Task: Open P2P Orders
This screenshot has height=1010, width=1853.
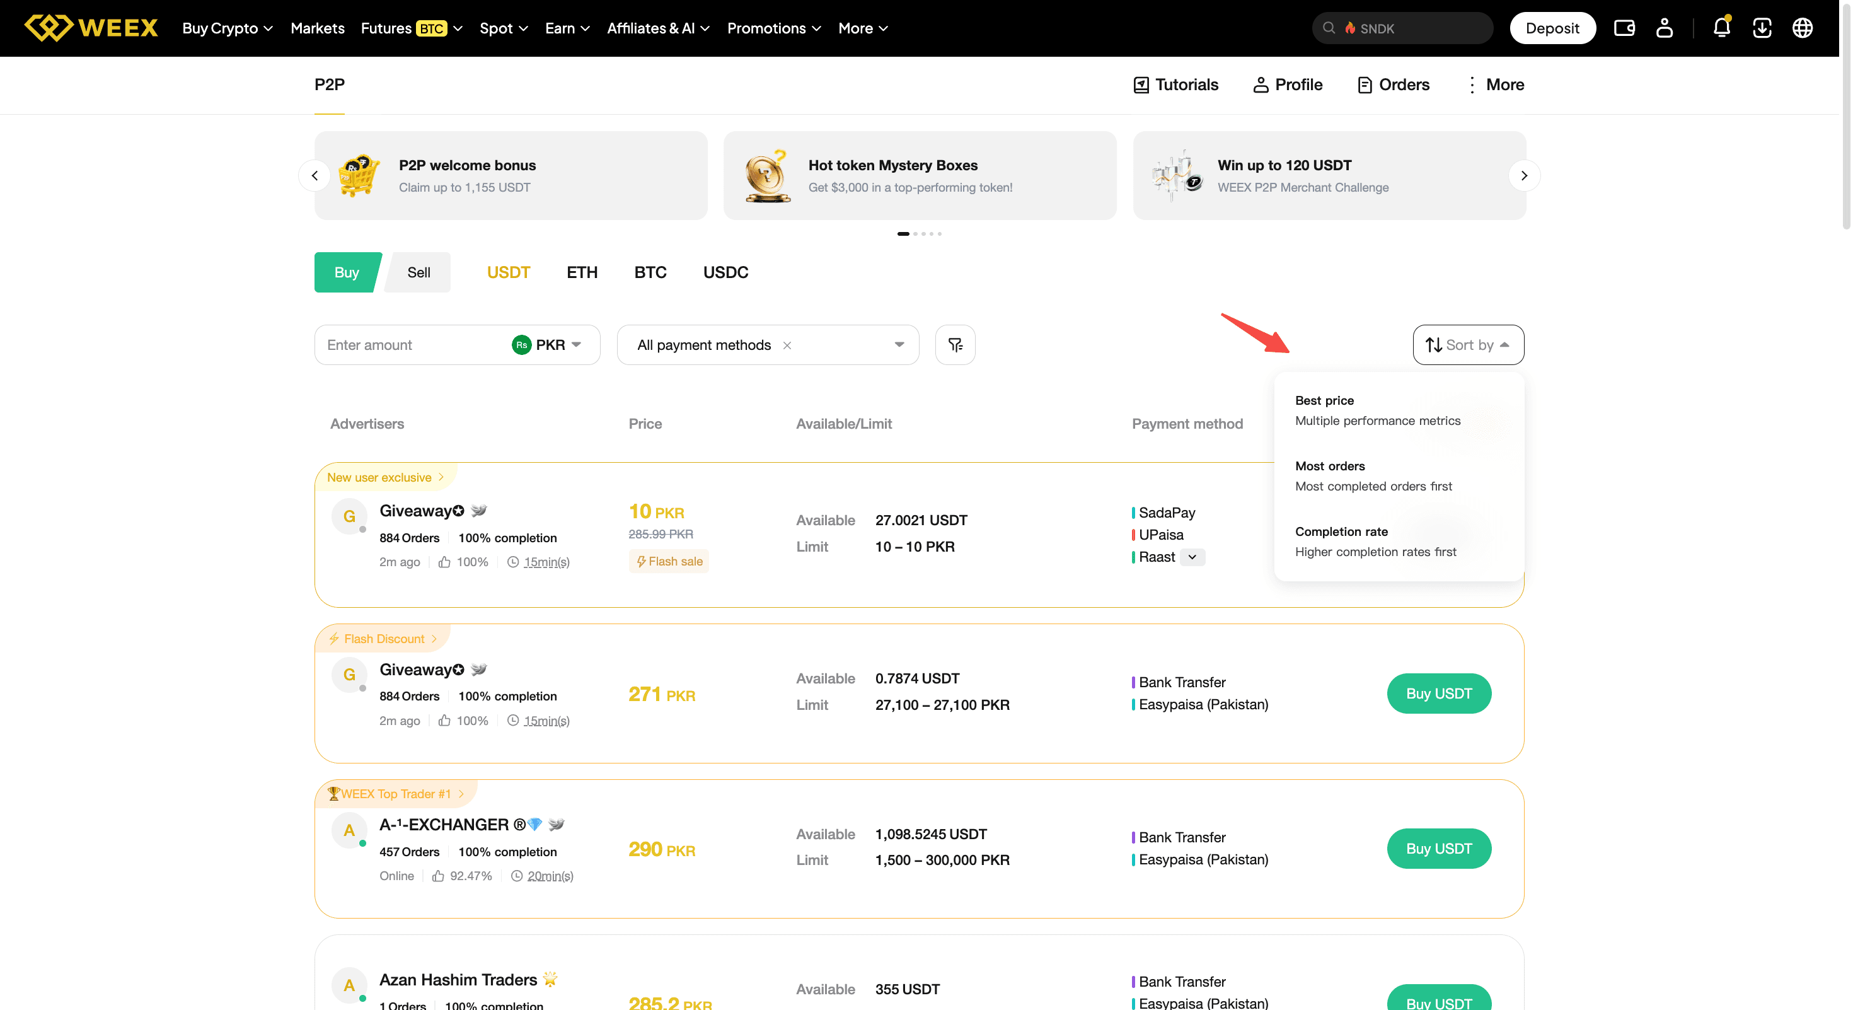Action: [x=1394, y=85]
